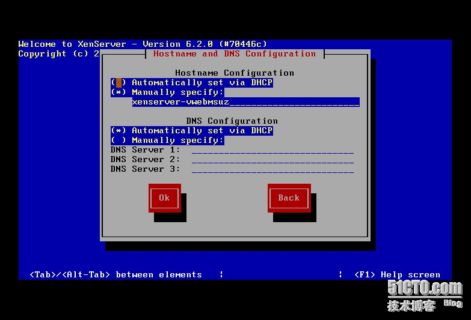Click 'Welcome to XenServer - Version 6.2.0' text
Viewport: 471px width, 320px height.
115,44
